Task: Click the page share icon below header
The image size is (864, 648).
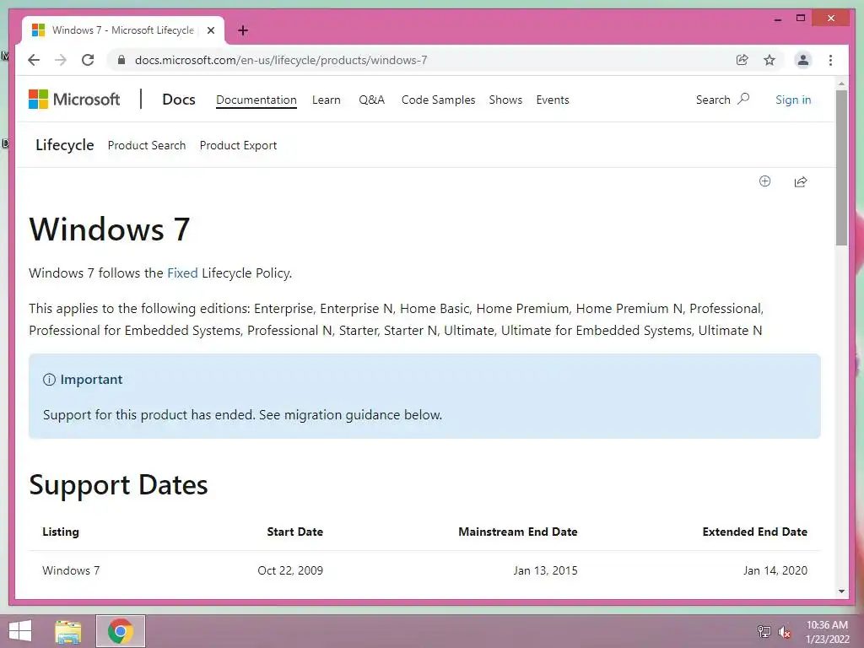Action: point(801,181)
